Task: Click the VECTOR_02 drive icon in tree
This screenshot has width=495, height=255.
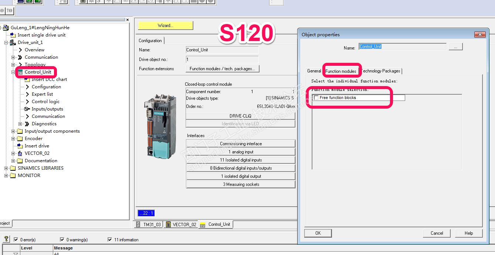Action: (x=20, y=153)
